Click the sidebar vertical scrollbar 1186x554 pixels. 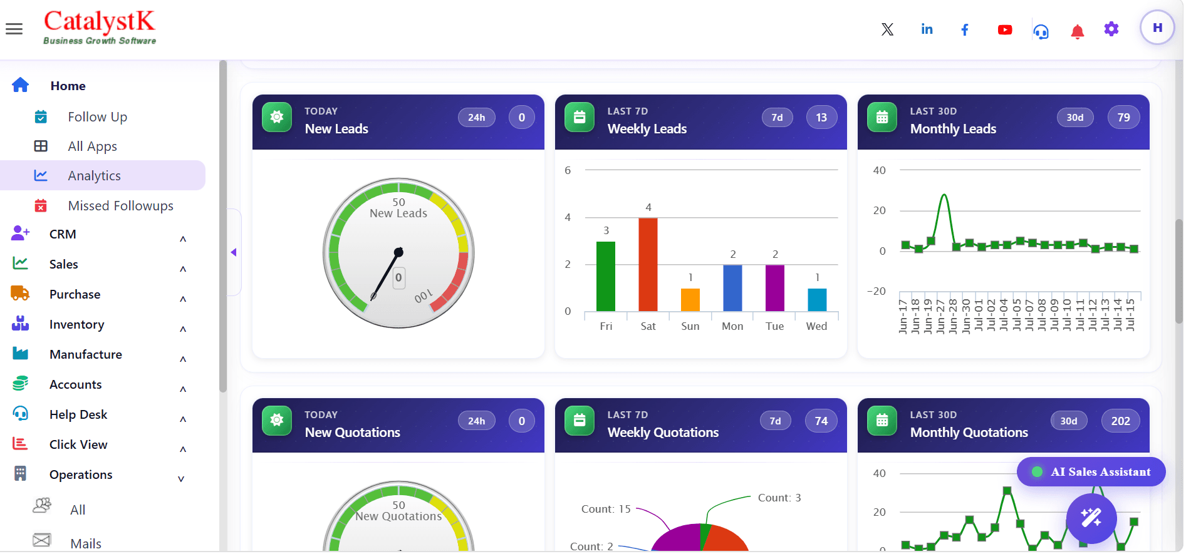(222, 227)
